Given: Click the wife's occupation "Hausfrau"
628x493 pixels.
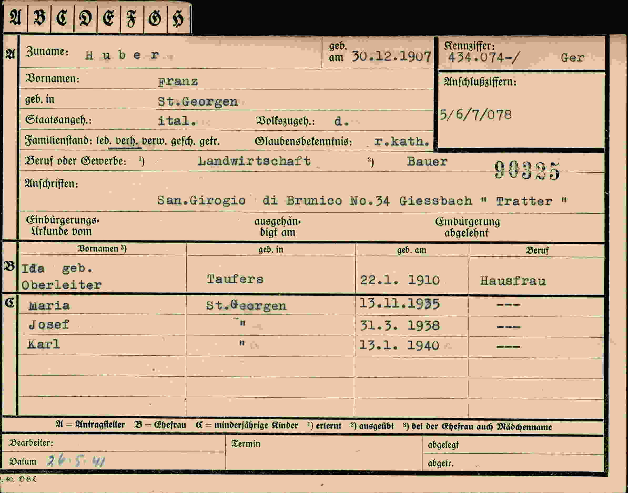Looking at the screenshot, I should tap(513, 281).
